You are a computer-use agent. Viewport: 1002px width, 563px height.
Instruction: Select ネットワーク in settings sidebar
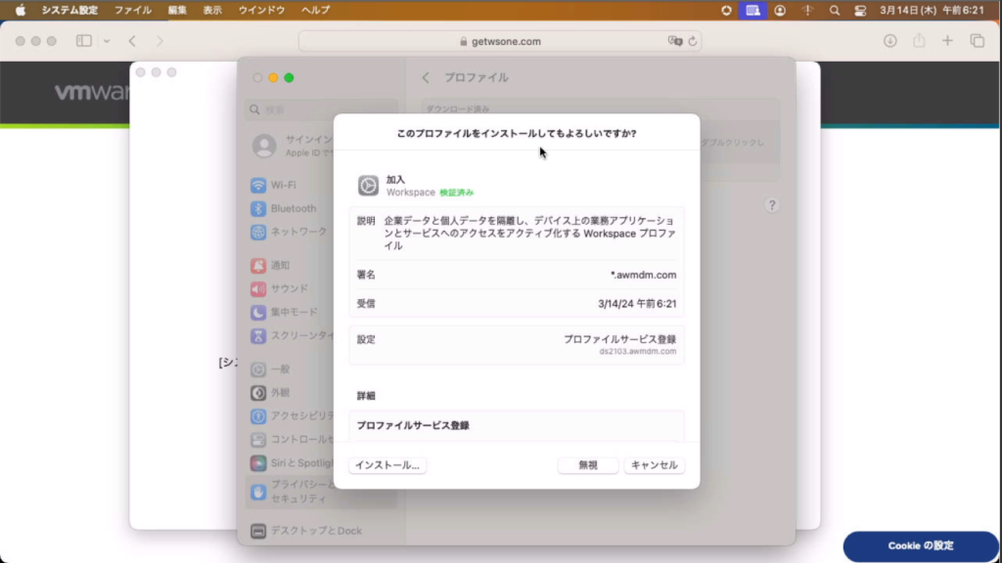coord(321,232)
